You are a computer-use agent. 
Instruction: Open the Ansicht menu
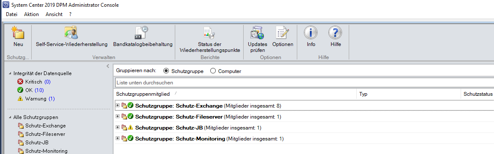54,14
